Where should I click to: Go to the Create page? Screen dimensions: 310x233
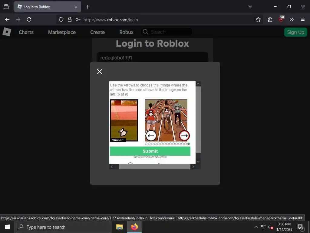97,32
